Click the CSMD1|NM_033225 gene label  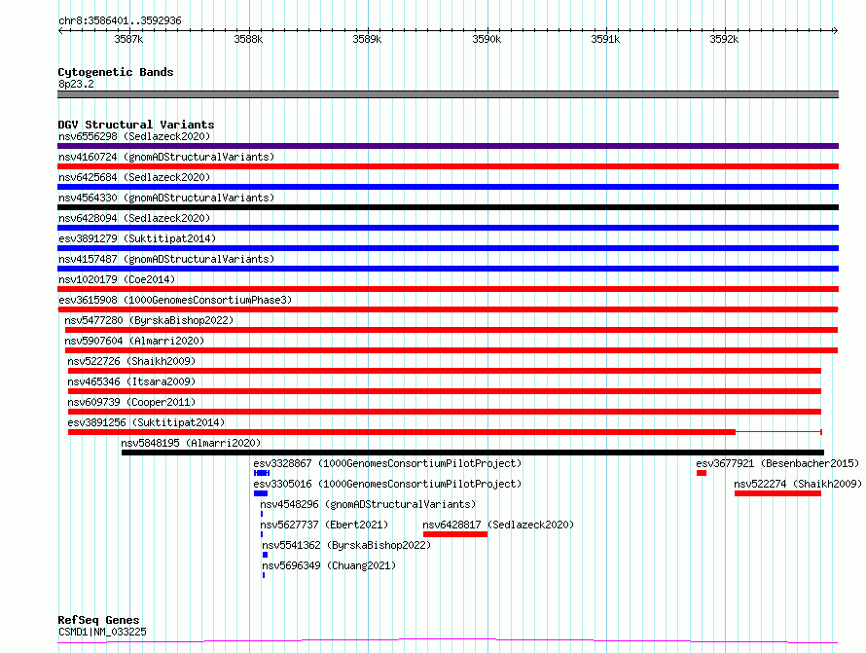click(x=102, y=632)
